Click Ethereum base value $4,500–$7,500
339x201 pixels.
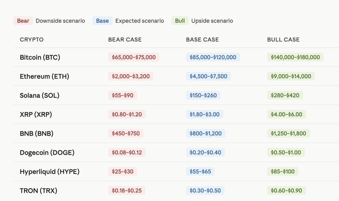tap(209, 76)
